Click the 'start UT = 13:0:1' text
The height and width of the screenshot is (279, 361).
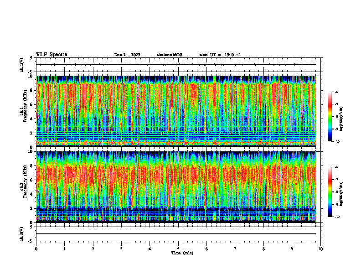(220, 55)
